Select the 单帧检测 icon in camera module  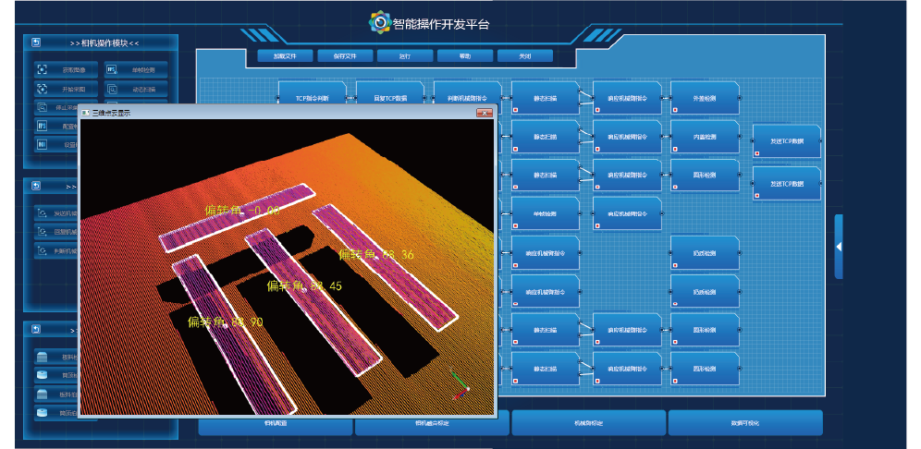coord(111,69)
